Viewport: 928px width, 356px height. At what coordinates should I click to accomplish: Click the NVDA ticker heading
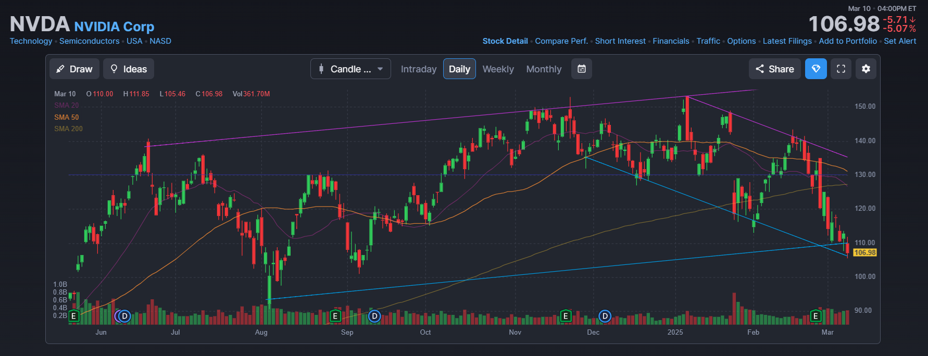tap(40, 24)
